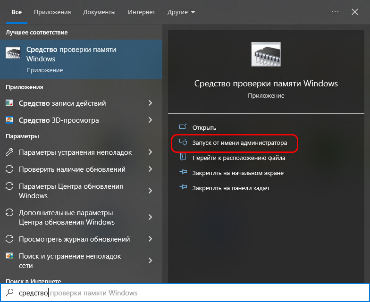Open Поиск и устранение неполадок сети
Image resolution: width=370 pixels, height=302 pixels.
(70, 260)
